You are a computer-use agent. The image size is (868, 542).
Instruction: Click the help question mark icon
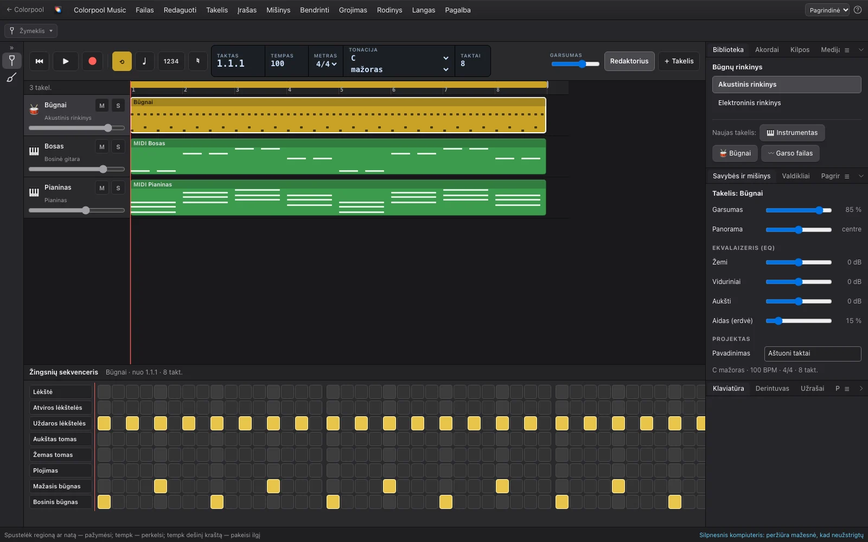click(x=858, y=10)
